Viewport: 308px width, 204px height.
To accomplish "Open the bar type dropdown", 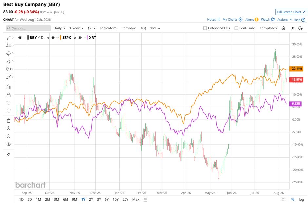I will click(x=91, y=28).
